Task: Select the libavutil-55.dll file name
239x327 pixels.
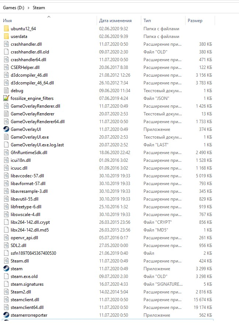Action: tap(25, 199)
